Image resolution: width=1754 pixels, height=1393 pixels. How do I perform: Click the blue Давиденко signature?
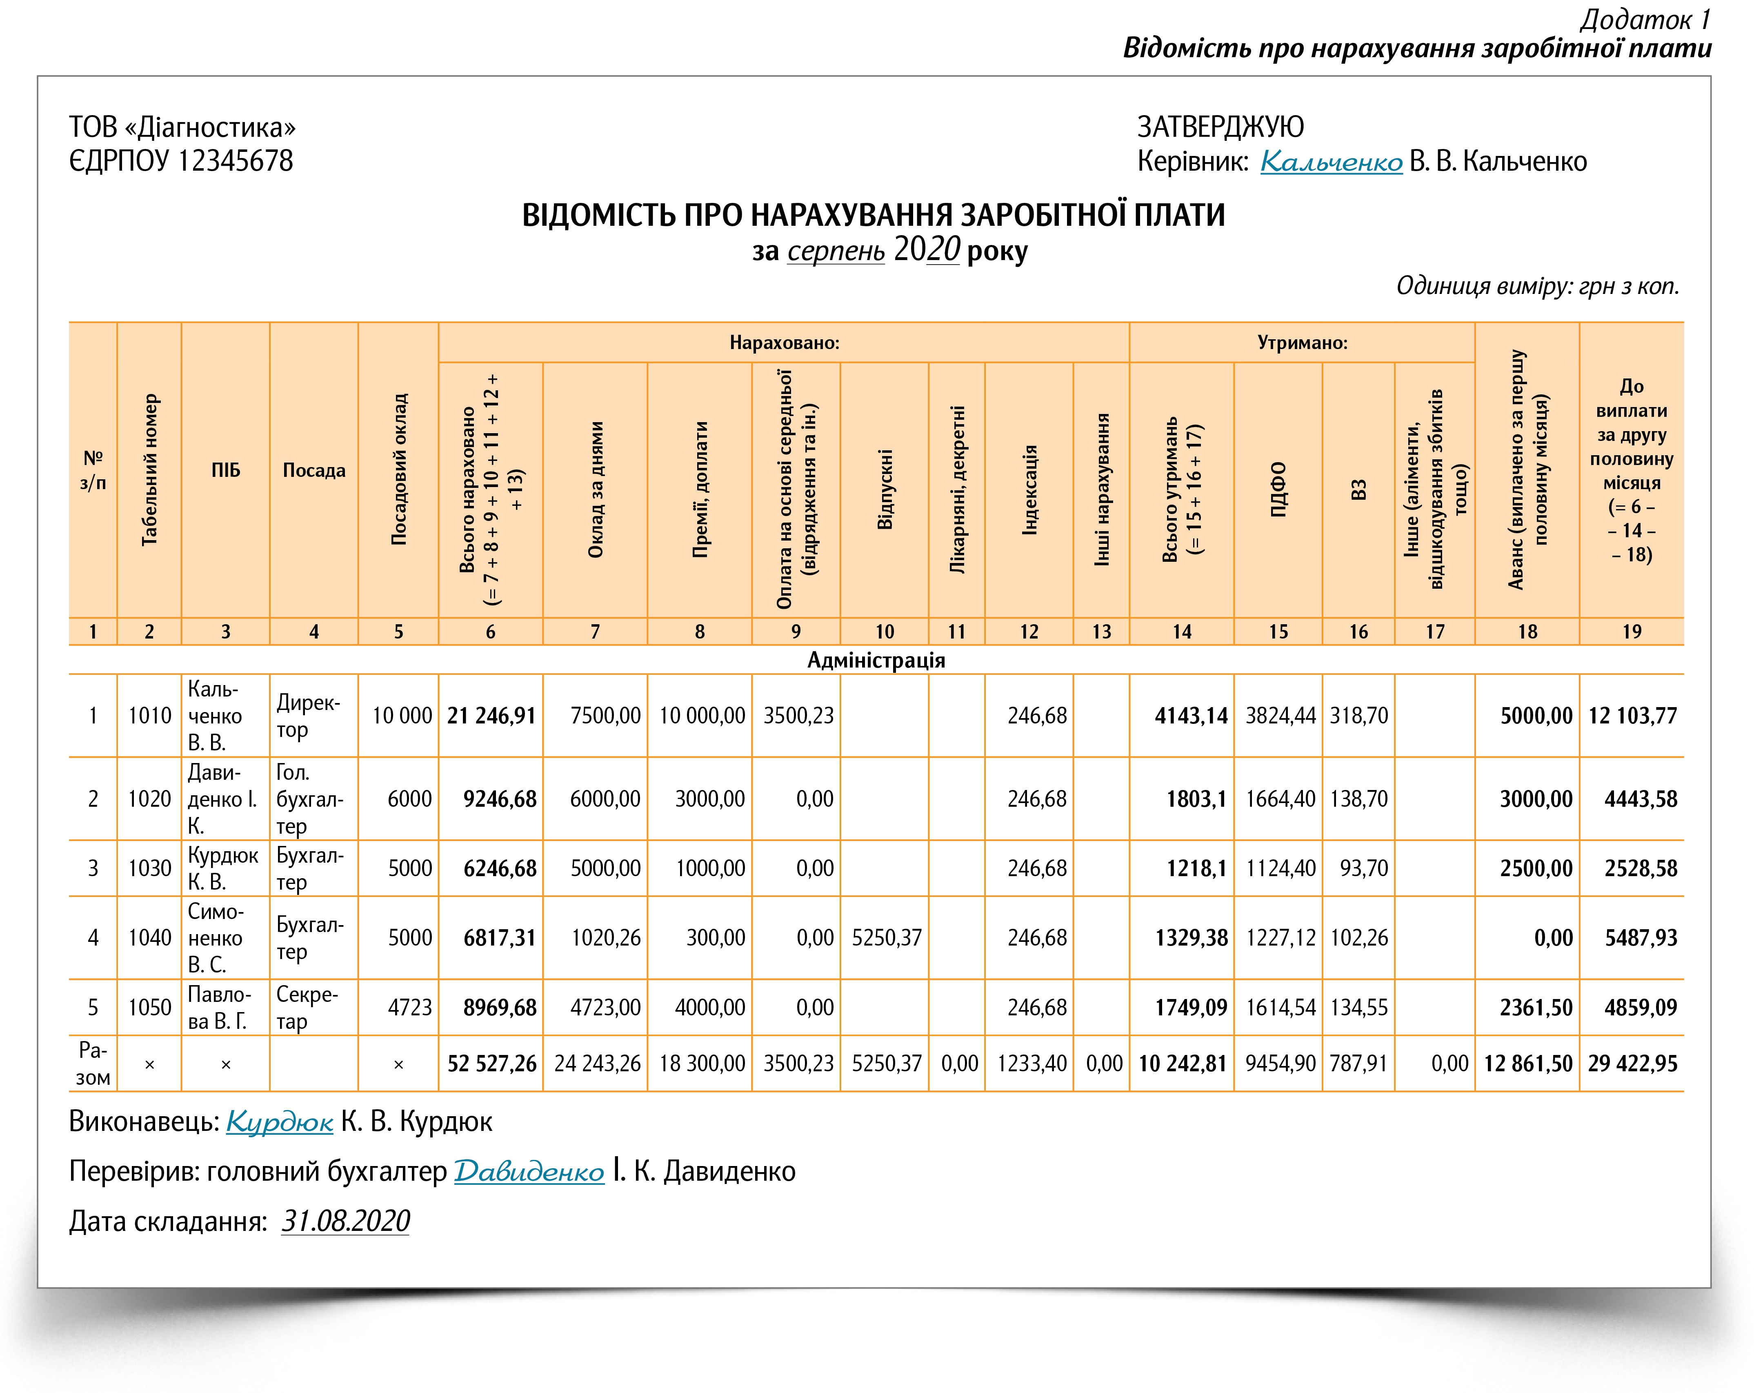pos(529,1172)
